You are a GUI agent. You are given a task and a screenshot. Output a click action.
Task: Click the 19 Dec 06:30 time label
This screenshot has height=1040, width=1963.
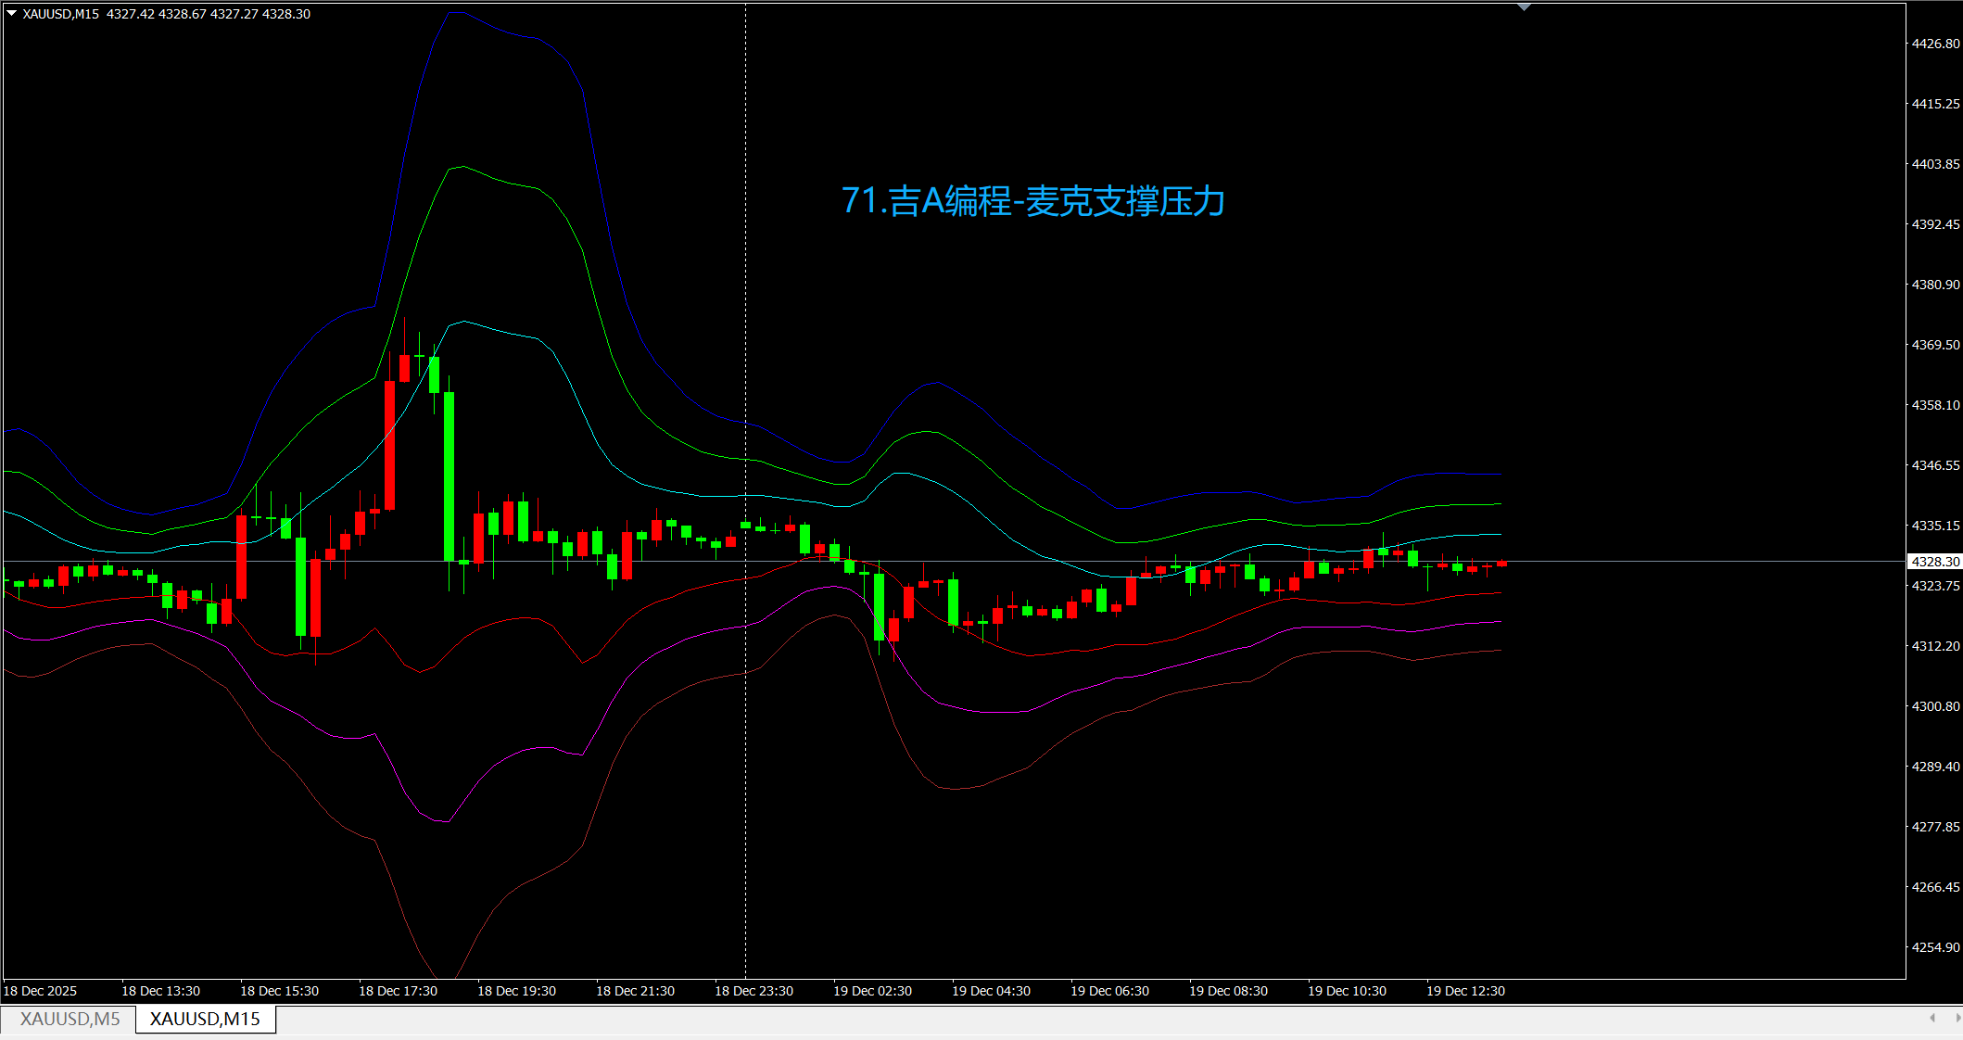(x=1109, y=991)
